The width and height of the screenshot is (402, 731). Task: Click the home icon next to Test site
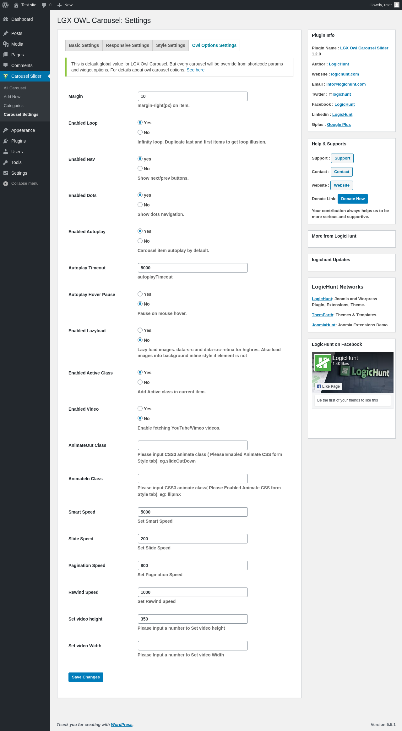coord(16,5)
